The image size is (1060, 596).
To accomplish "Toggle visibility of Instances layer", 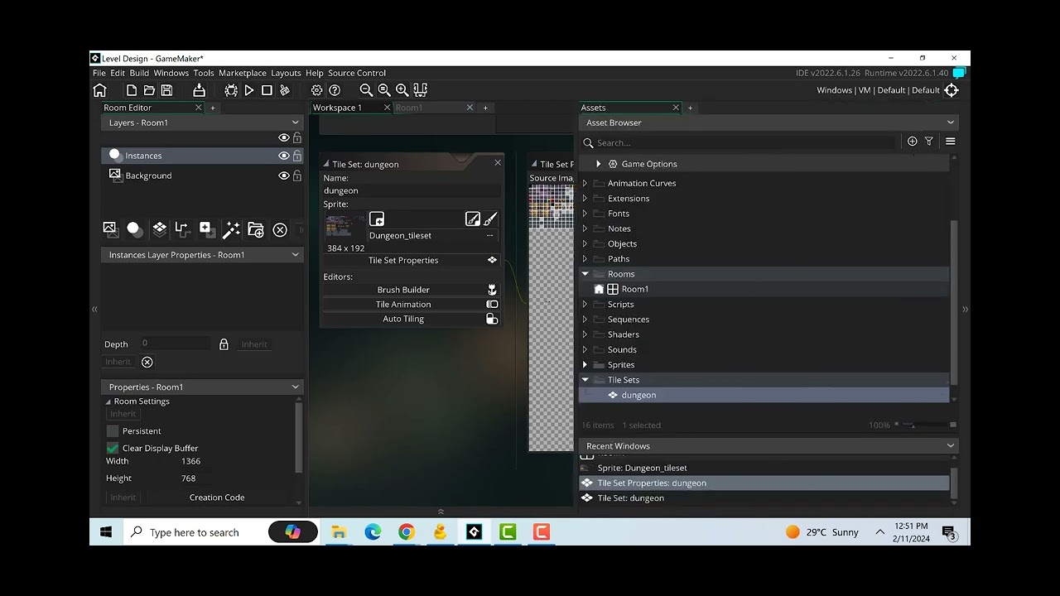I will pyautogui.click(x=284, y=156).
